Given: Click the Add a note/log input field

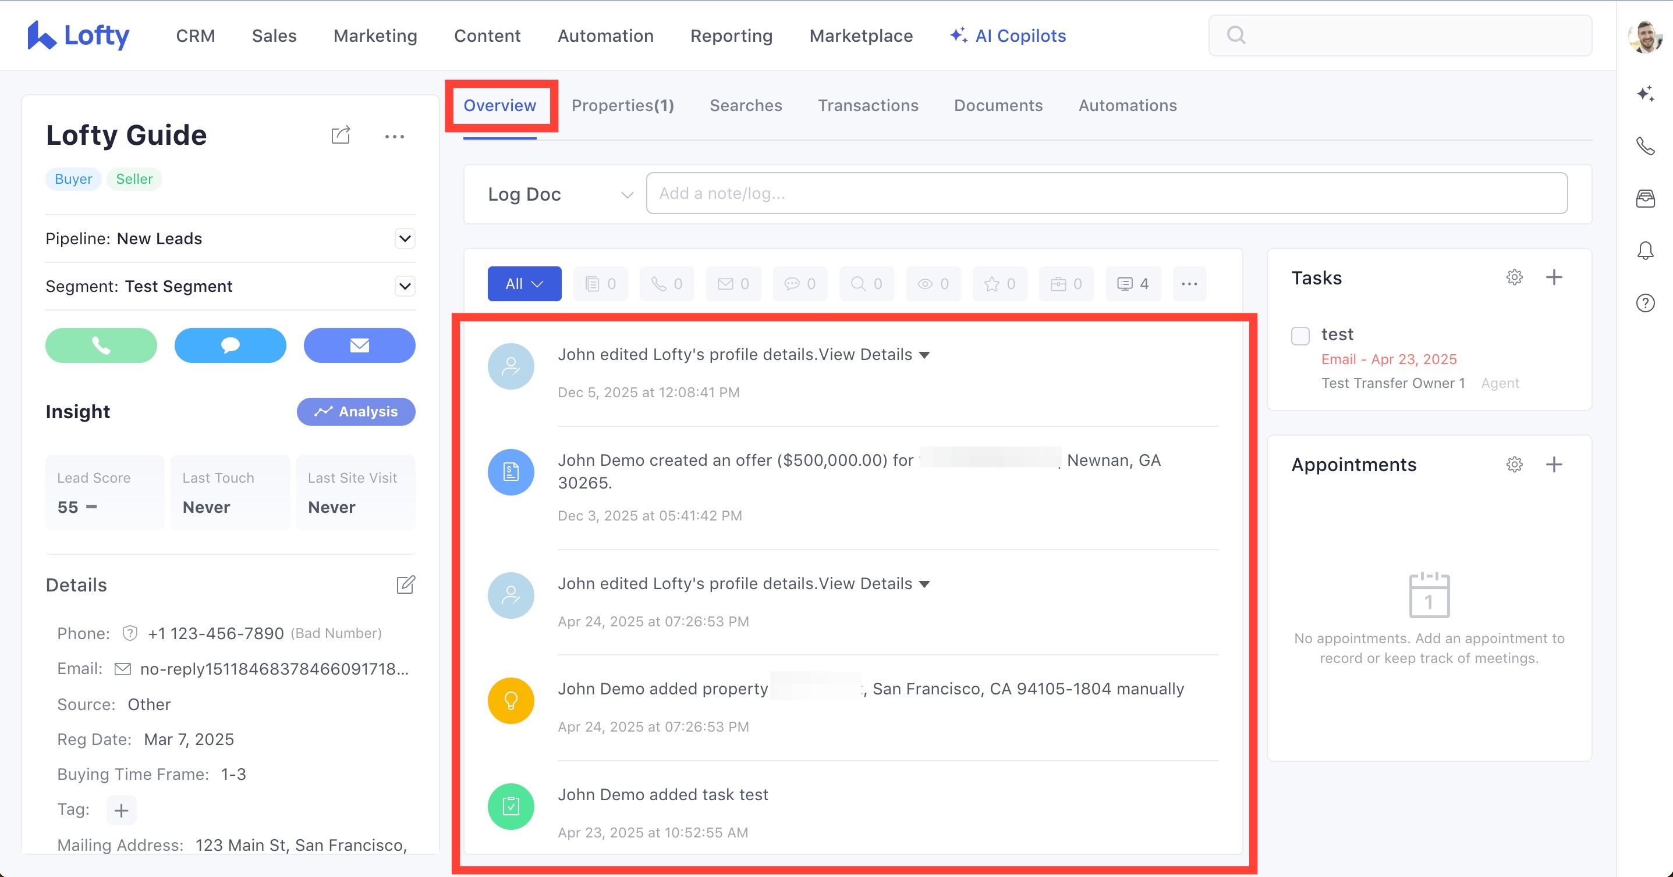Looking at the screenshot, I should (x=1106, y=193).
